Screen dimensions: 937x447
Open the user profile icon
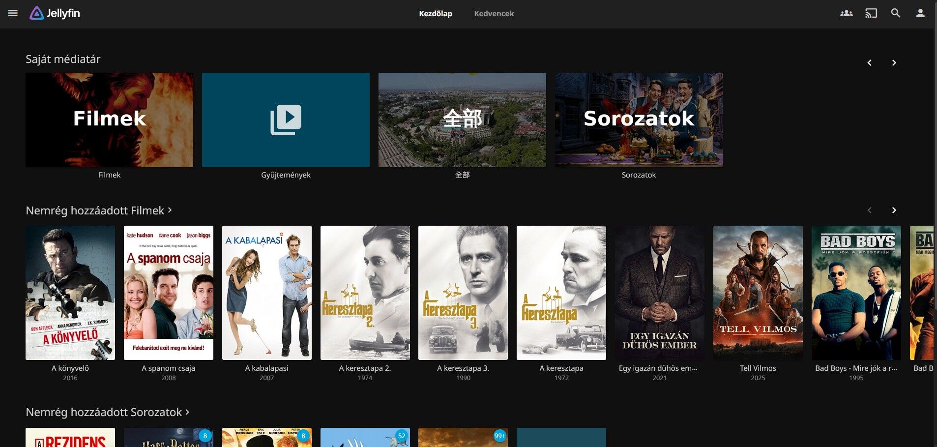[920, 13]
